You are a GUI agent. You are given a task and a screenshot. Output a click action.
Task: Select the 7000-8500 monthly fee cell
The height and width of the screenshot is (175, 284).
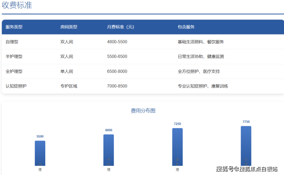pos(117,86)
